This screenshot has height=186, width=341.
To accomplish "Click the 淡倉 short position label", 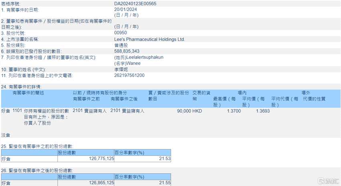I will 6,135.
